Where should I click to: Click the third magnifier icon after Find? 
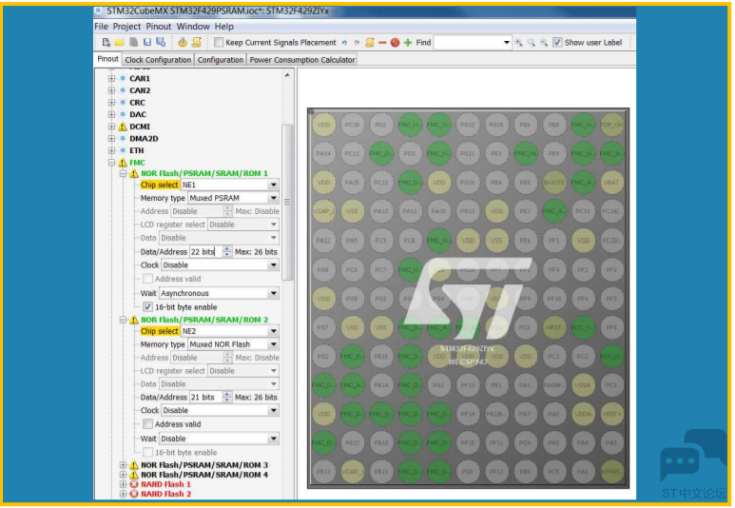pyautogui.click(x=544, y=43)
